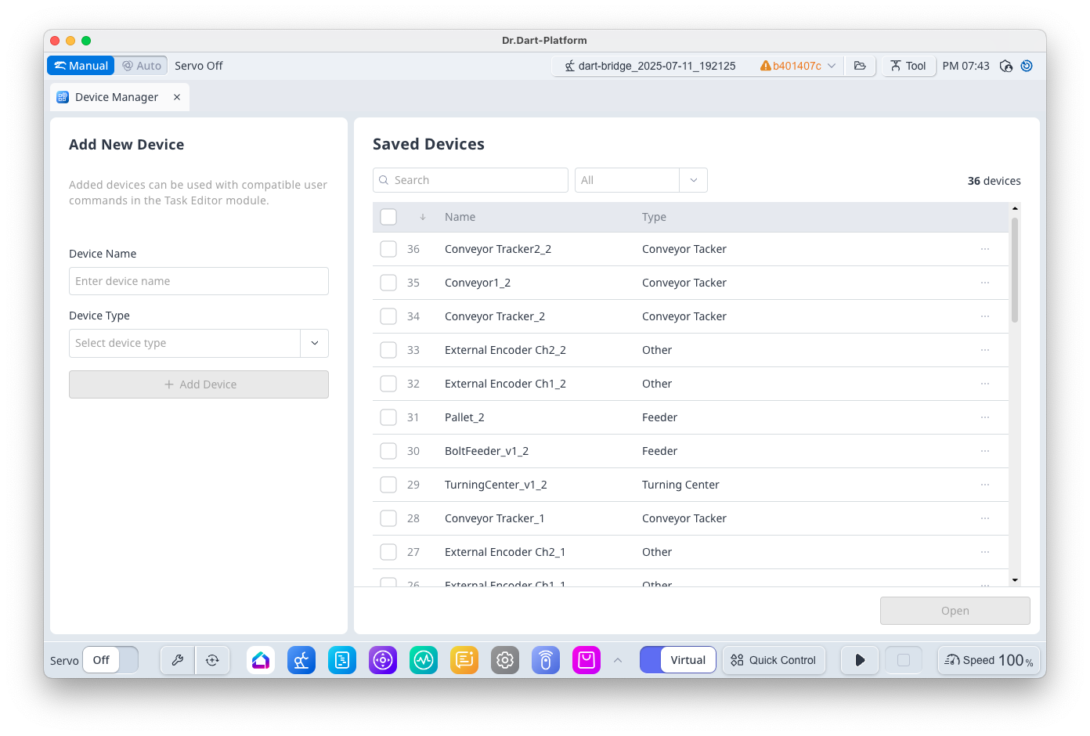
Task: Open the Home module icon in the dock
Action: tap(261, 660)
